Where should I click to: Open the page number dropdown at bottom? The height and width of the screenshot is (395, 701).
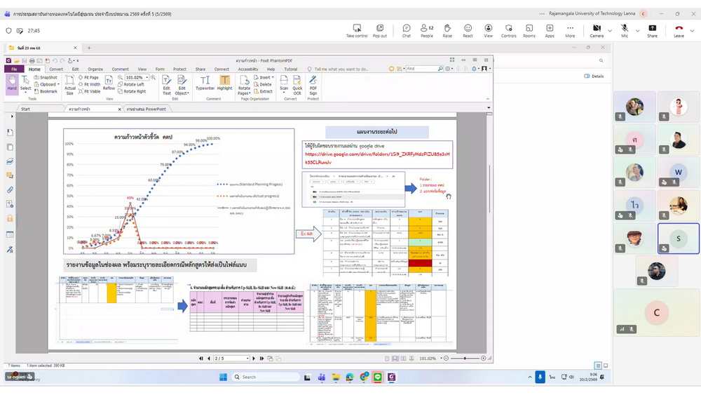[247, 359]
